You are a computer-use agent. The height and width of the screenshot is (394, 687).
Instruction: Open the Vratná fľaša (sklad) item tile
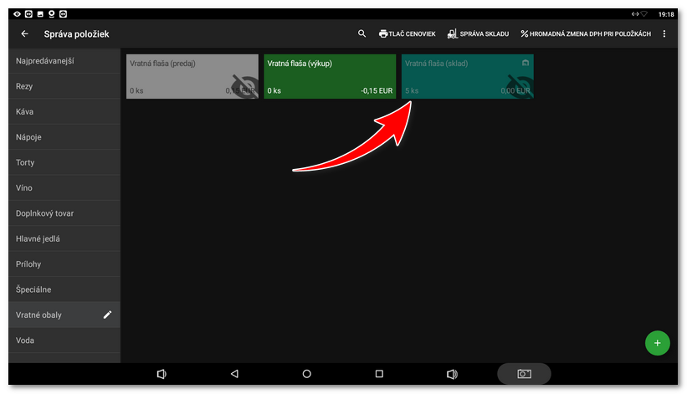[468, 77]
